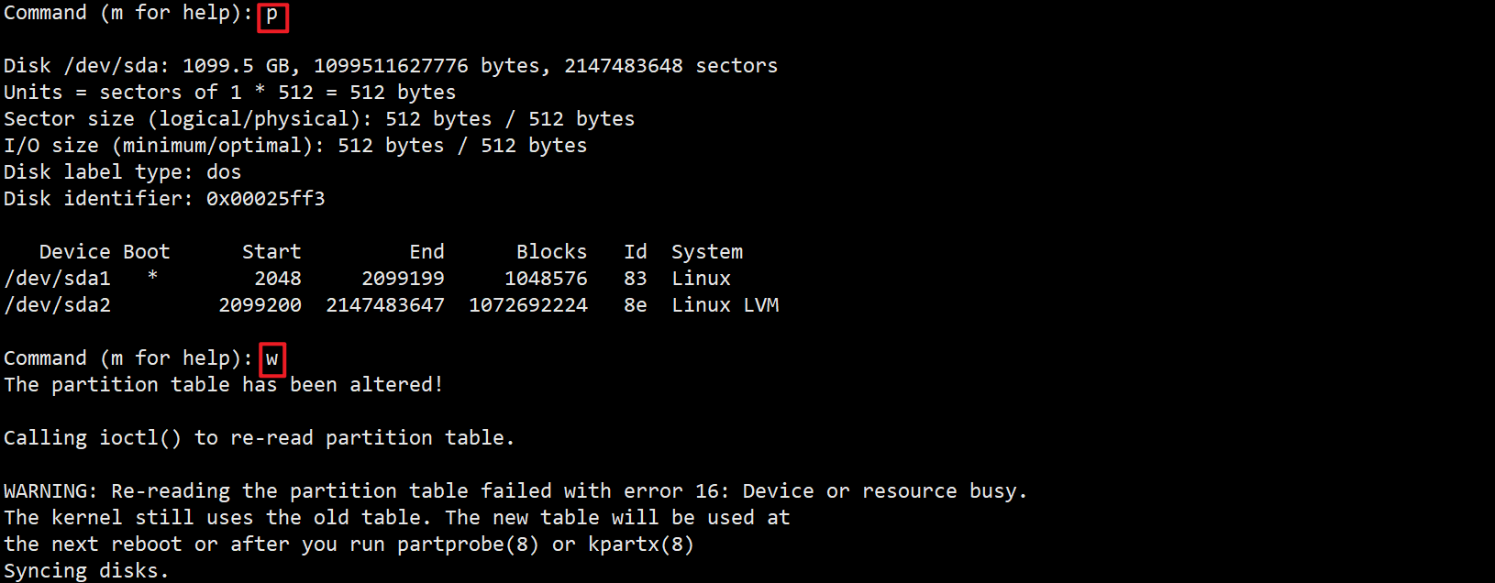Image resolution: width=1495 pixels, height=583 pixels.
Task: Select the /dev/sda2 device entry
Action: point(57,305)
